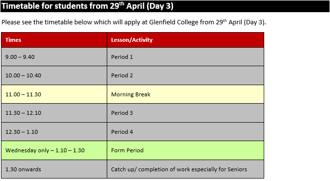330x181 pixels.
Task: Click the '10.00 – 10.40' time cell
Action: click(x=54, y=75)
